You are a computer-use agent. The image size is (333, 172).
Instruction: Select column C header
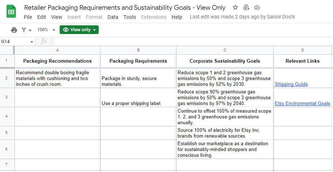(225, 50)
